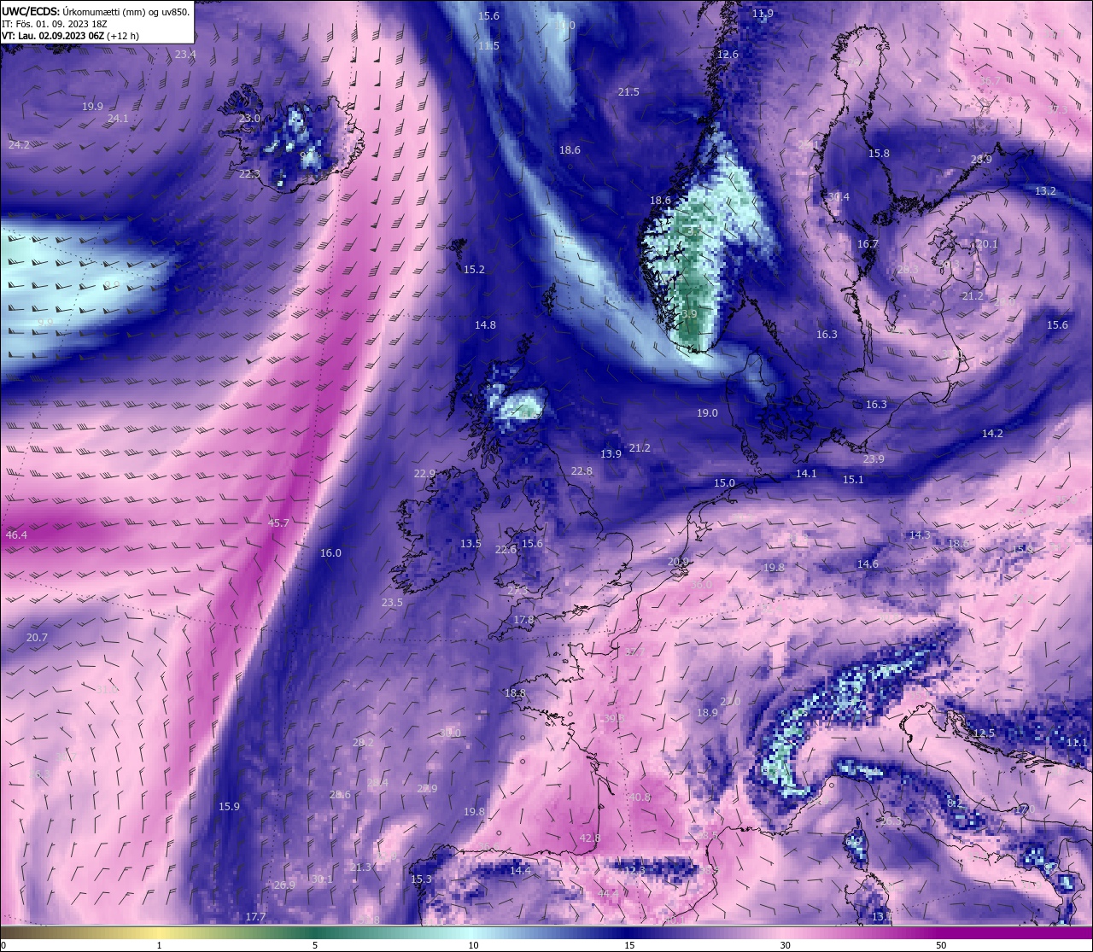Select the '19.9' value label

click(x=92, y=107)
